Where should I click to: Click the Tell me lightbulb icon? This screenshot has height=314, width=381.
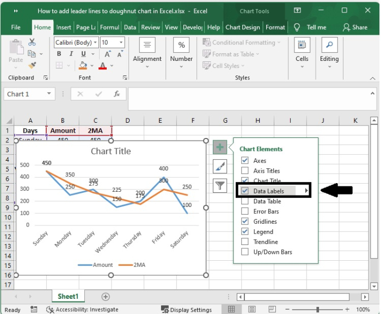297,27
